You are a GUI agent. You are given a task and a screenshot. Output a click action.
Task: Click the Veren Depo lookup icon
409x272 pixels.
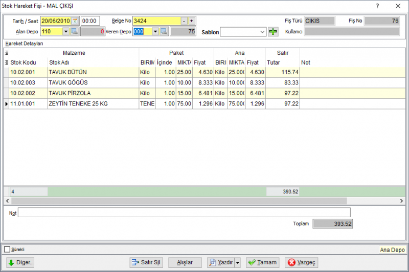164,32
